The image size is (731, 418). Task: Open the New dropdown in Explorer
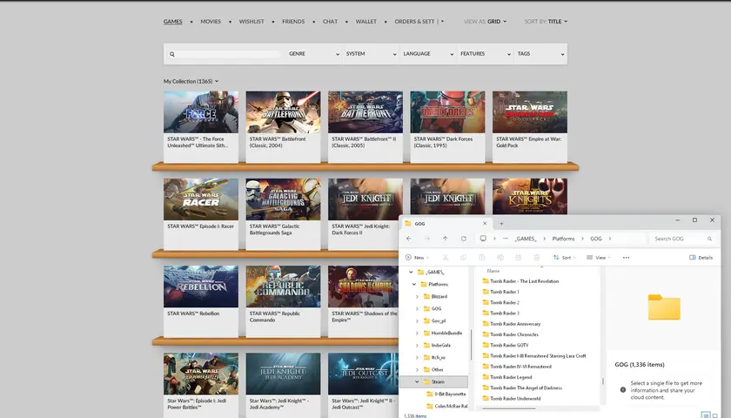click(x=417, y=258)
